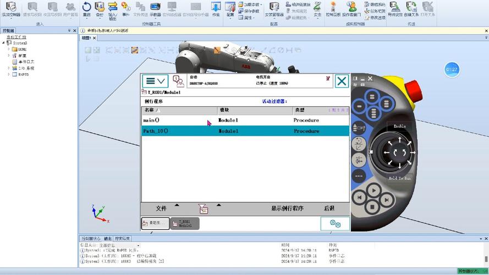Select the FlexPendant taskbar tab beside T_ROB1 Module1
Image resolution: width=489 pixels, height=275 pixels.
coord(155,223)
